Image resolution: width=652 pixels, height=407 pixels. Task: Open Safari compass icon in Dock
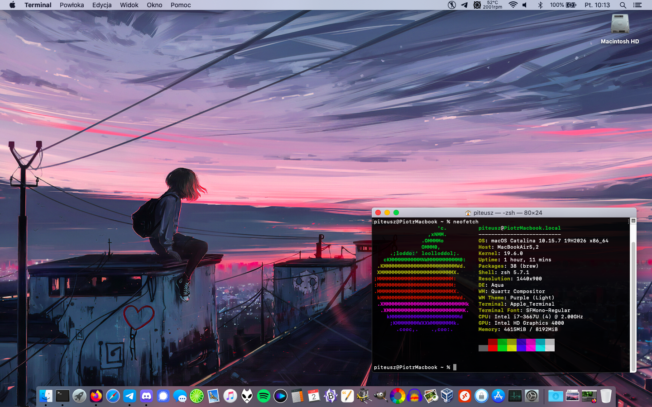pyautogui.click(x=113, y=396)
